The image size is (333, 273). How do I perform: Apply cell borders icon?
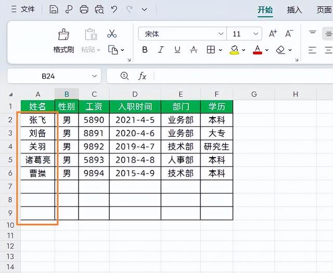(x=211, y=50)
